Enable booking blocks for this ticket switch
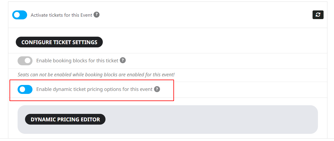Image resolution: width=334 pixels, height=141 pixels. click(x=25, y=61)
